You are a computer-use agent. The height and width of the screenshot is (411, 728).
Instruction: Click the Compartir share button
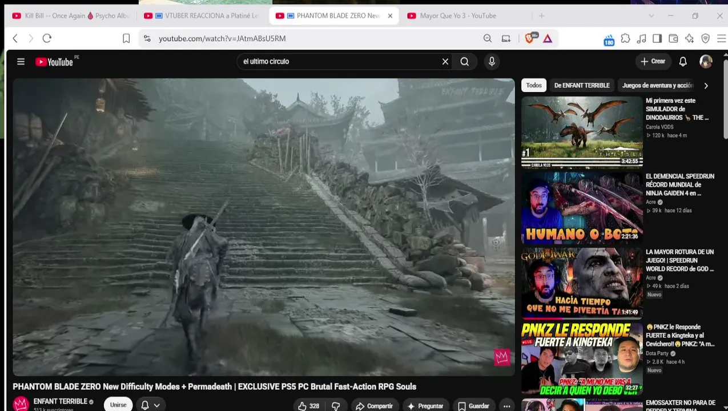coord(375,406)
